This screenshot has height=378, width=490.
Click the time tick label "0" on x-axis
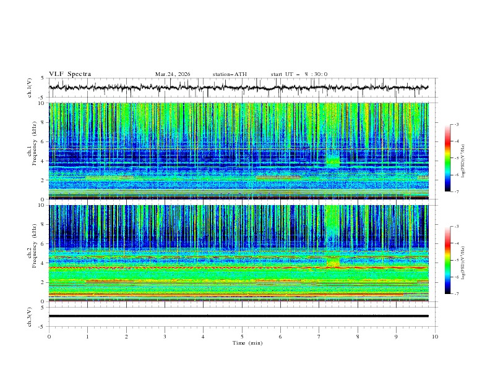(49, 337)
